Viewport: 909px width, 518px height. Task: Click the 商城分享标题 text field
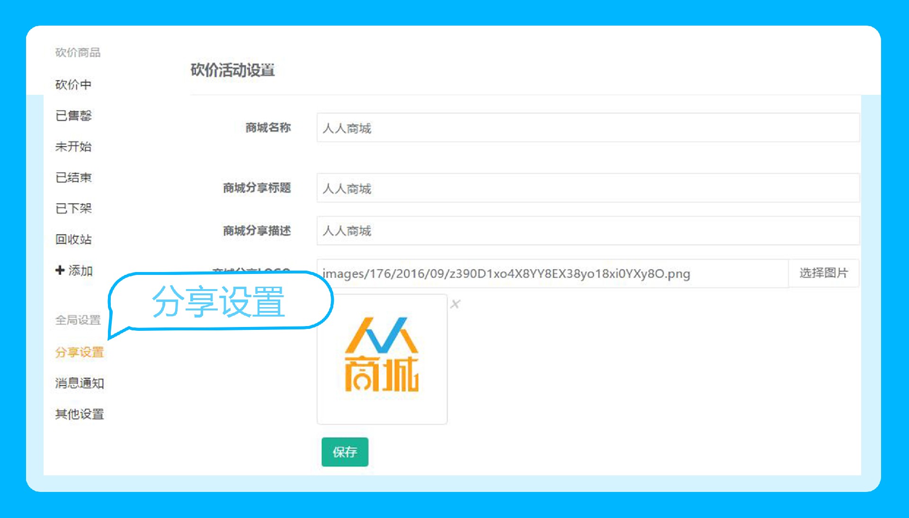click(x=588, y=188)
